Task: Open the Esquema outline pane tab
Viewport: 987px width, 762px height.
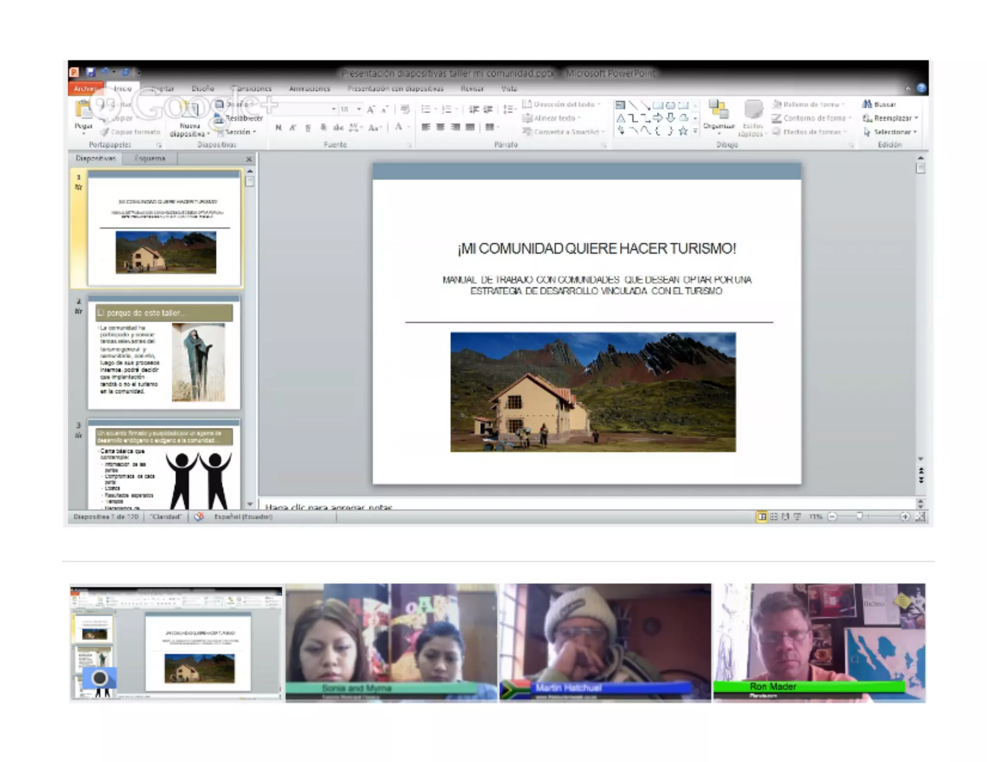Action: 150,158
